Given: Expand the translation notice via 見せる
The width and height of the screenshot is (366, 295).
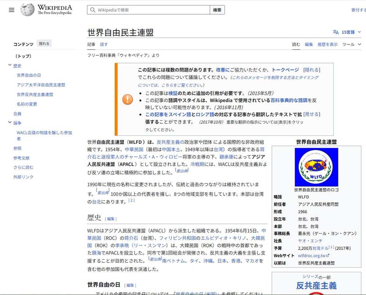Looking at the screenshot, I should click(x=311, y=114).
